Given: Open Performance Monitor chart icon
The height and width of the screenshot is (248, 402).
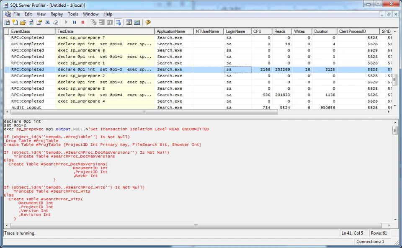Looking at the screenshot, I should (x=137, y=22).
